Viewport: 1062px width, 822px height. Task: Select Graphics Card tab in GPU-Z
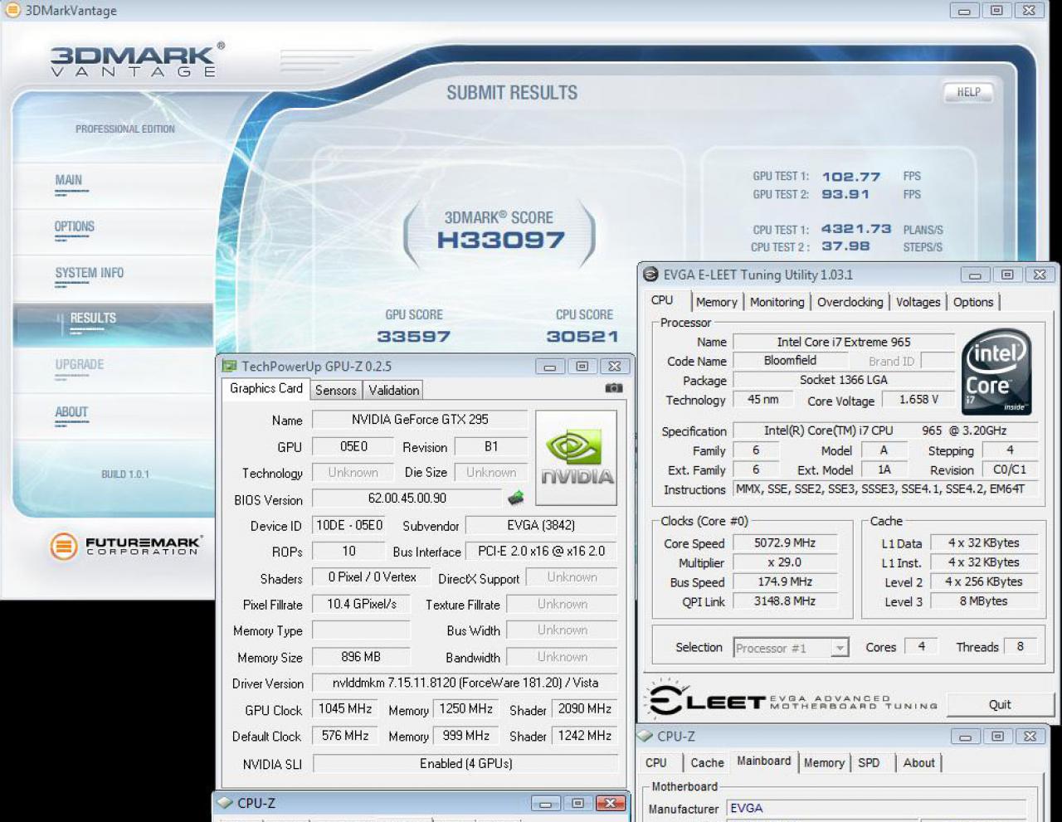[x=266, y=388]
